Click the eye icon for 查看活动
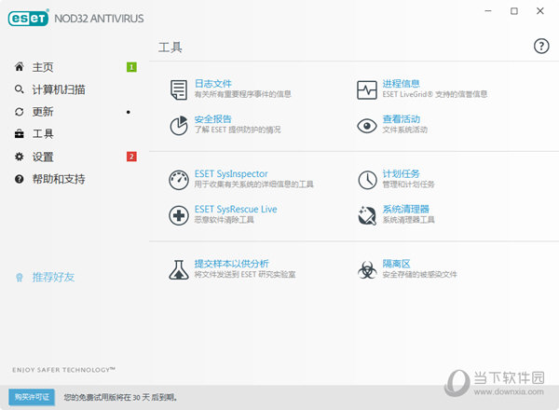The width and height of the screenshot is (559, 410). pos(367,126)
